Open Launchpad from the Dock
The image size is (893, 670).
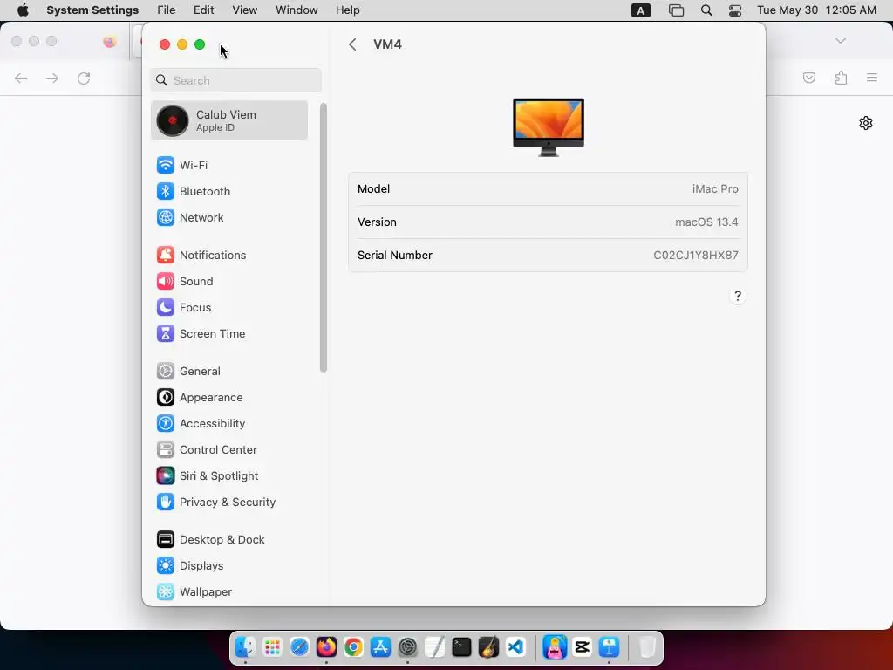[272, 647]
